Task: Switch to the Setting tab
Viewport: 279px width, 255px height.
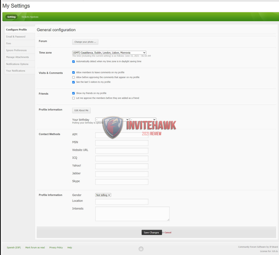Action: pos(11,17)
